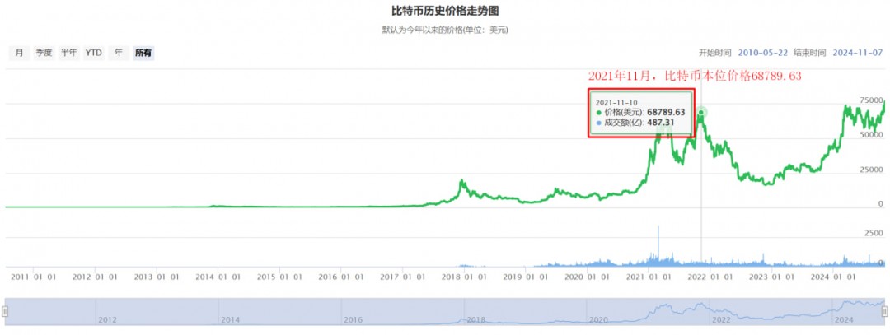Click the 2018 label in the range navigator
890x335 pixels.
tap(475, 319)
